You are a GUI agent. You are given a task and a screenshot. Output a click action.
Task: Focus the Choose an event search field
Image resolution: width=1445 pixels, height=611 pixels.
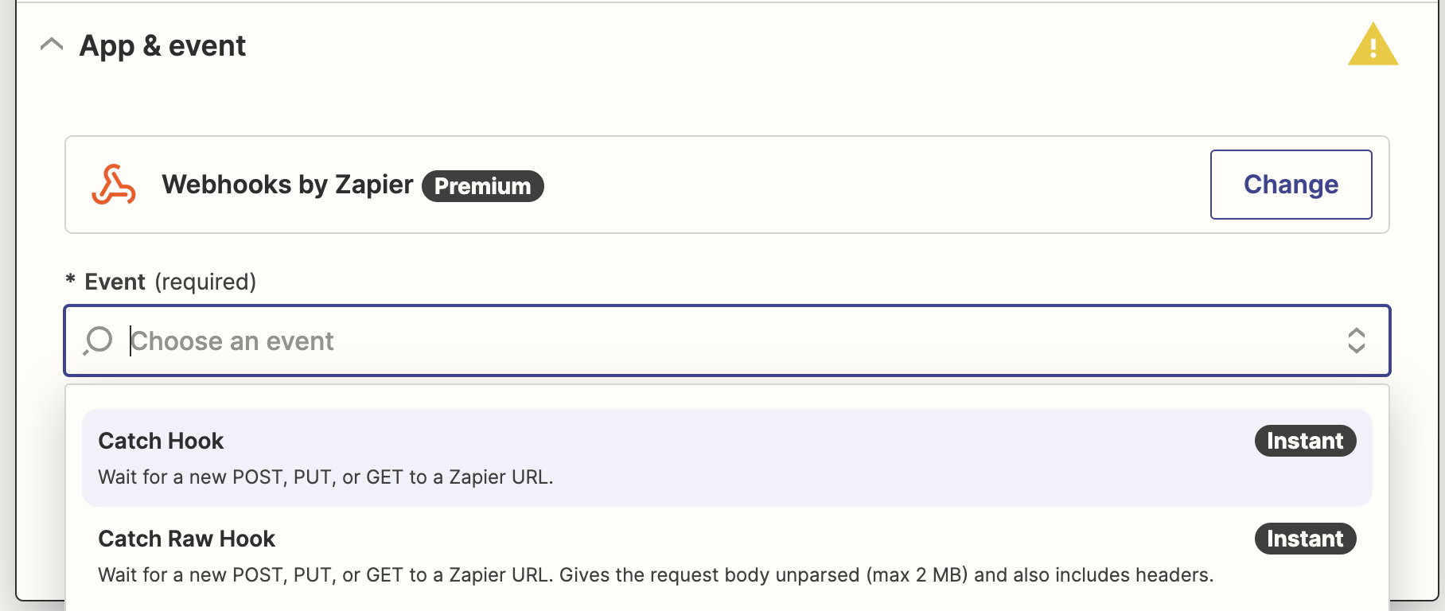727,341
